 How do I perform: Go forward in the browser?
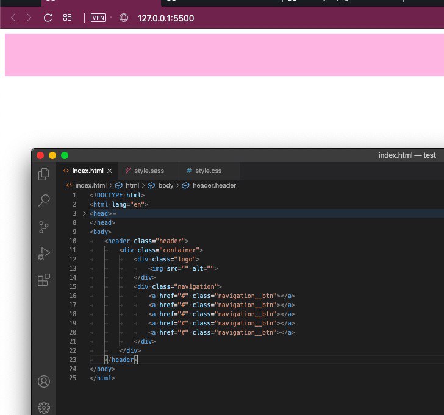tap(29, 18)
